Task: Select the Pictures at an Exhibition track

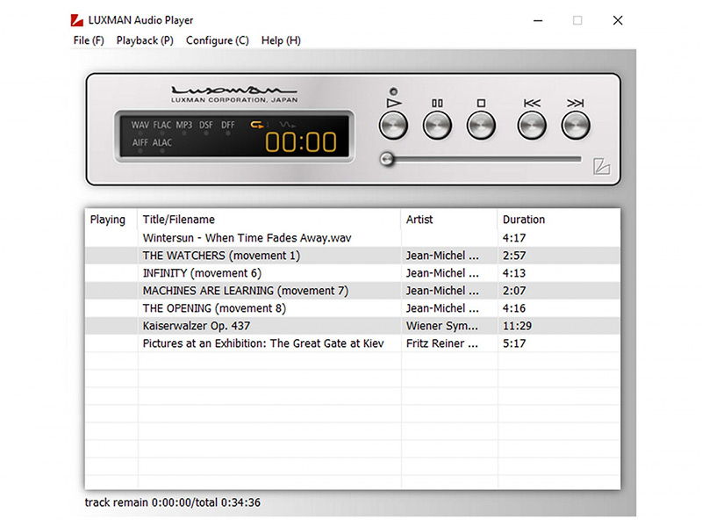Action: tap(263, 343)
